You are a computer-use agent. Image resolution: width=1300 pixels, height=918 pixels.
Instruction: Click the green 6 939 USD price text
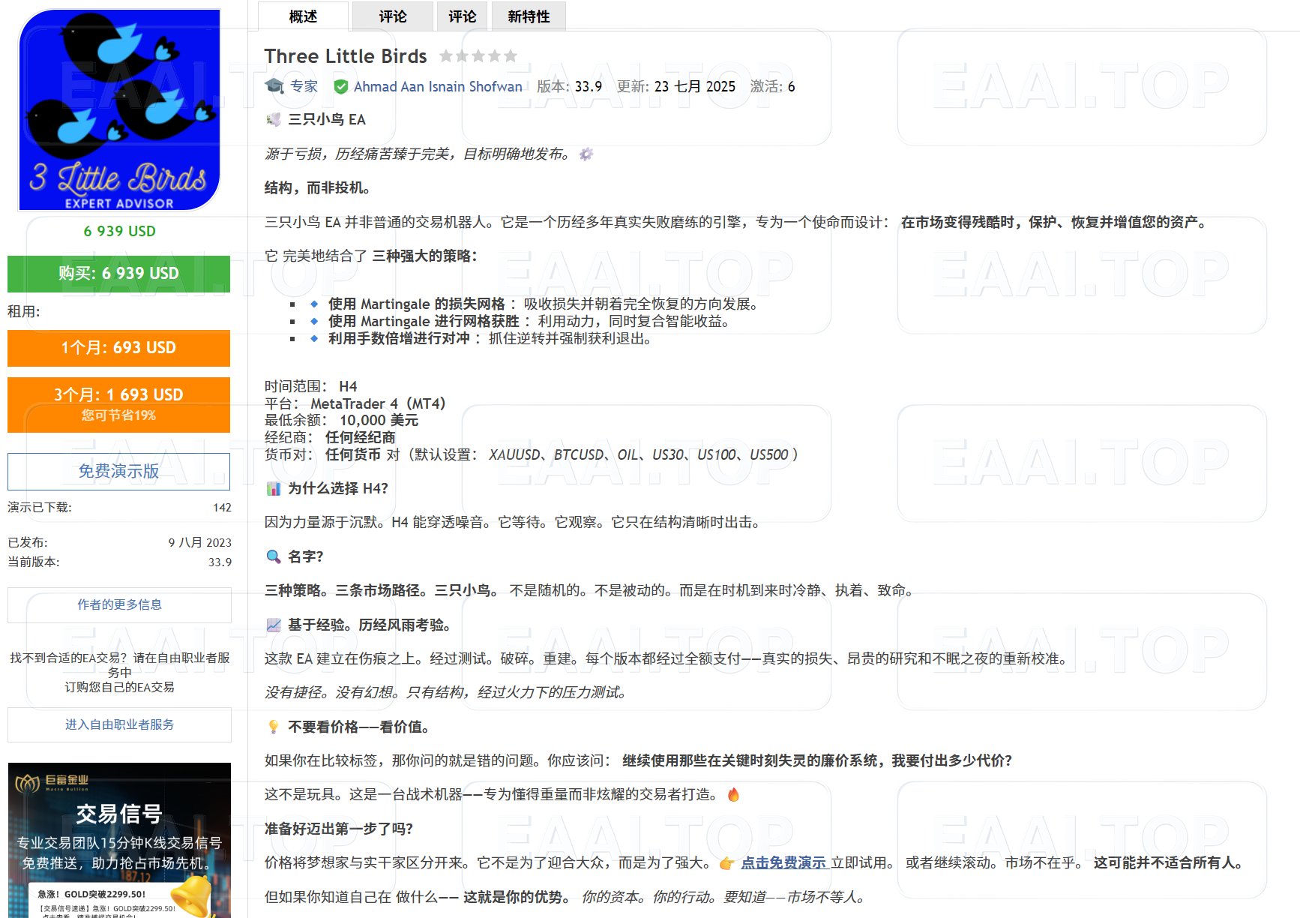coord(119,231)
